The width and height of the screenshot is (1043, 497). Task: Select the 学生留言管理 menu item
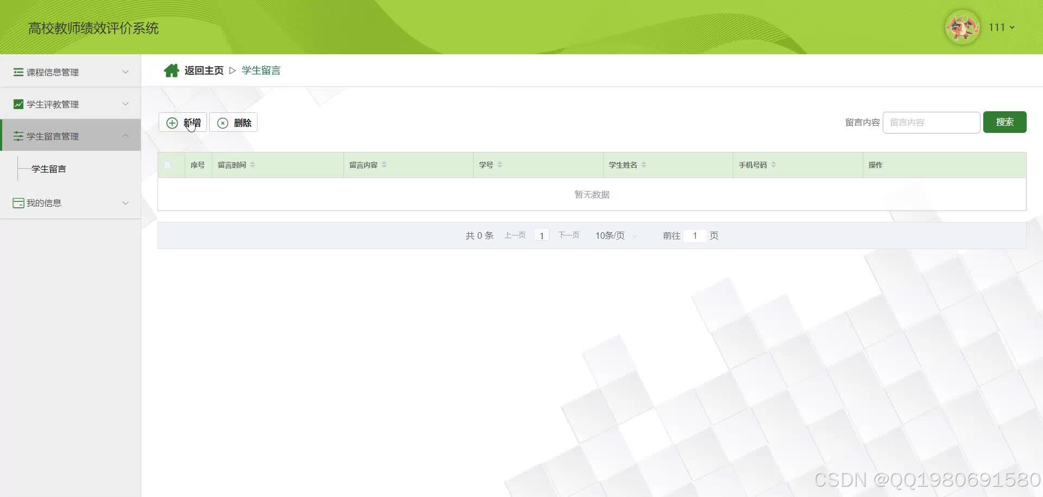pos(71,136)
